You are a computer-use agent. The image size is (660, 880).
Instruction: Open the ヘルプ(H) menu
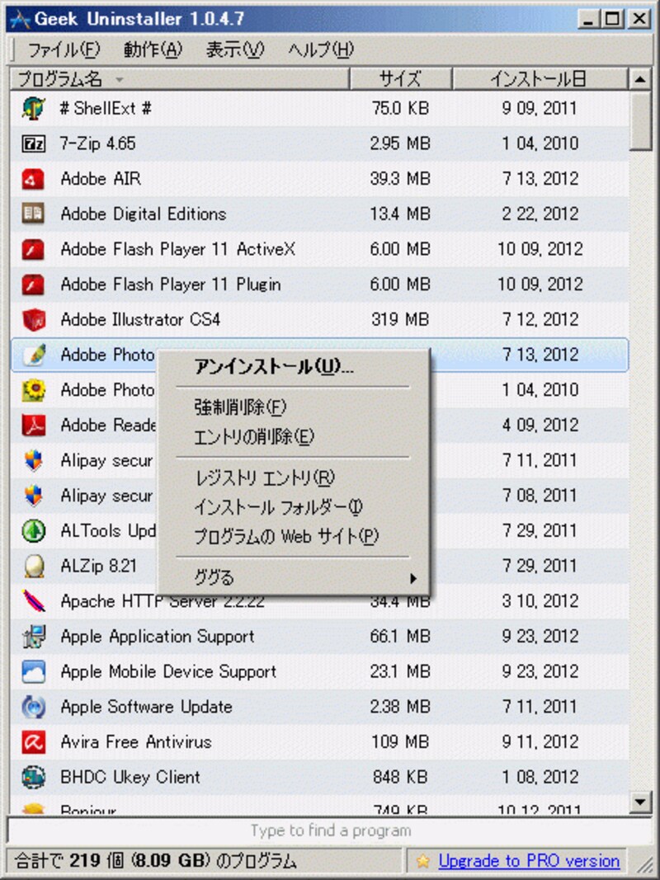tap(320, 50)
